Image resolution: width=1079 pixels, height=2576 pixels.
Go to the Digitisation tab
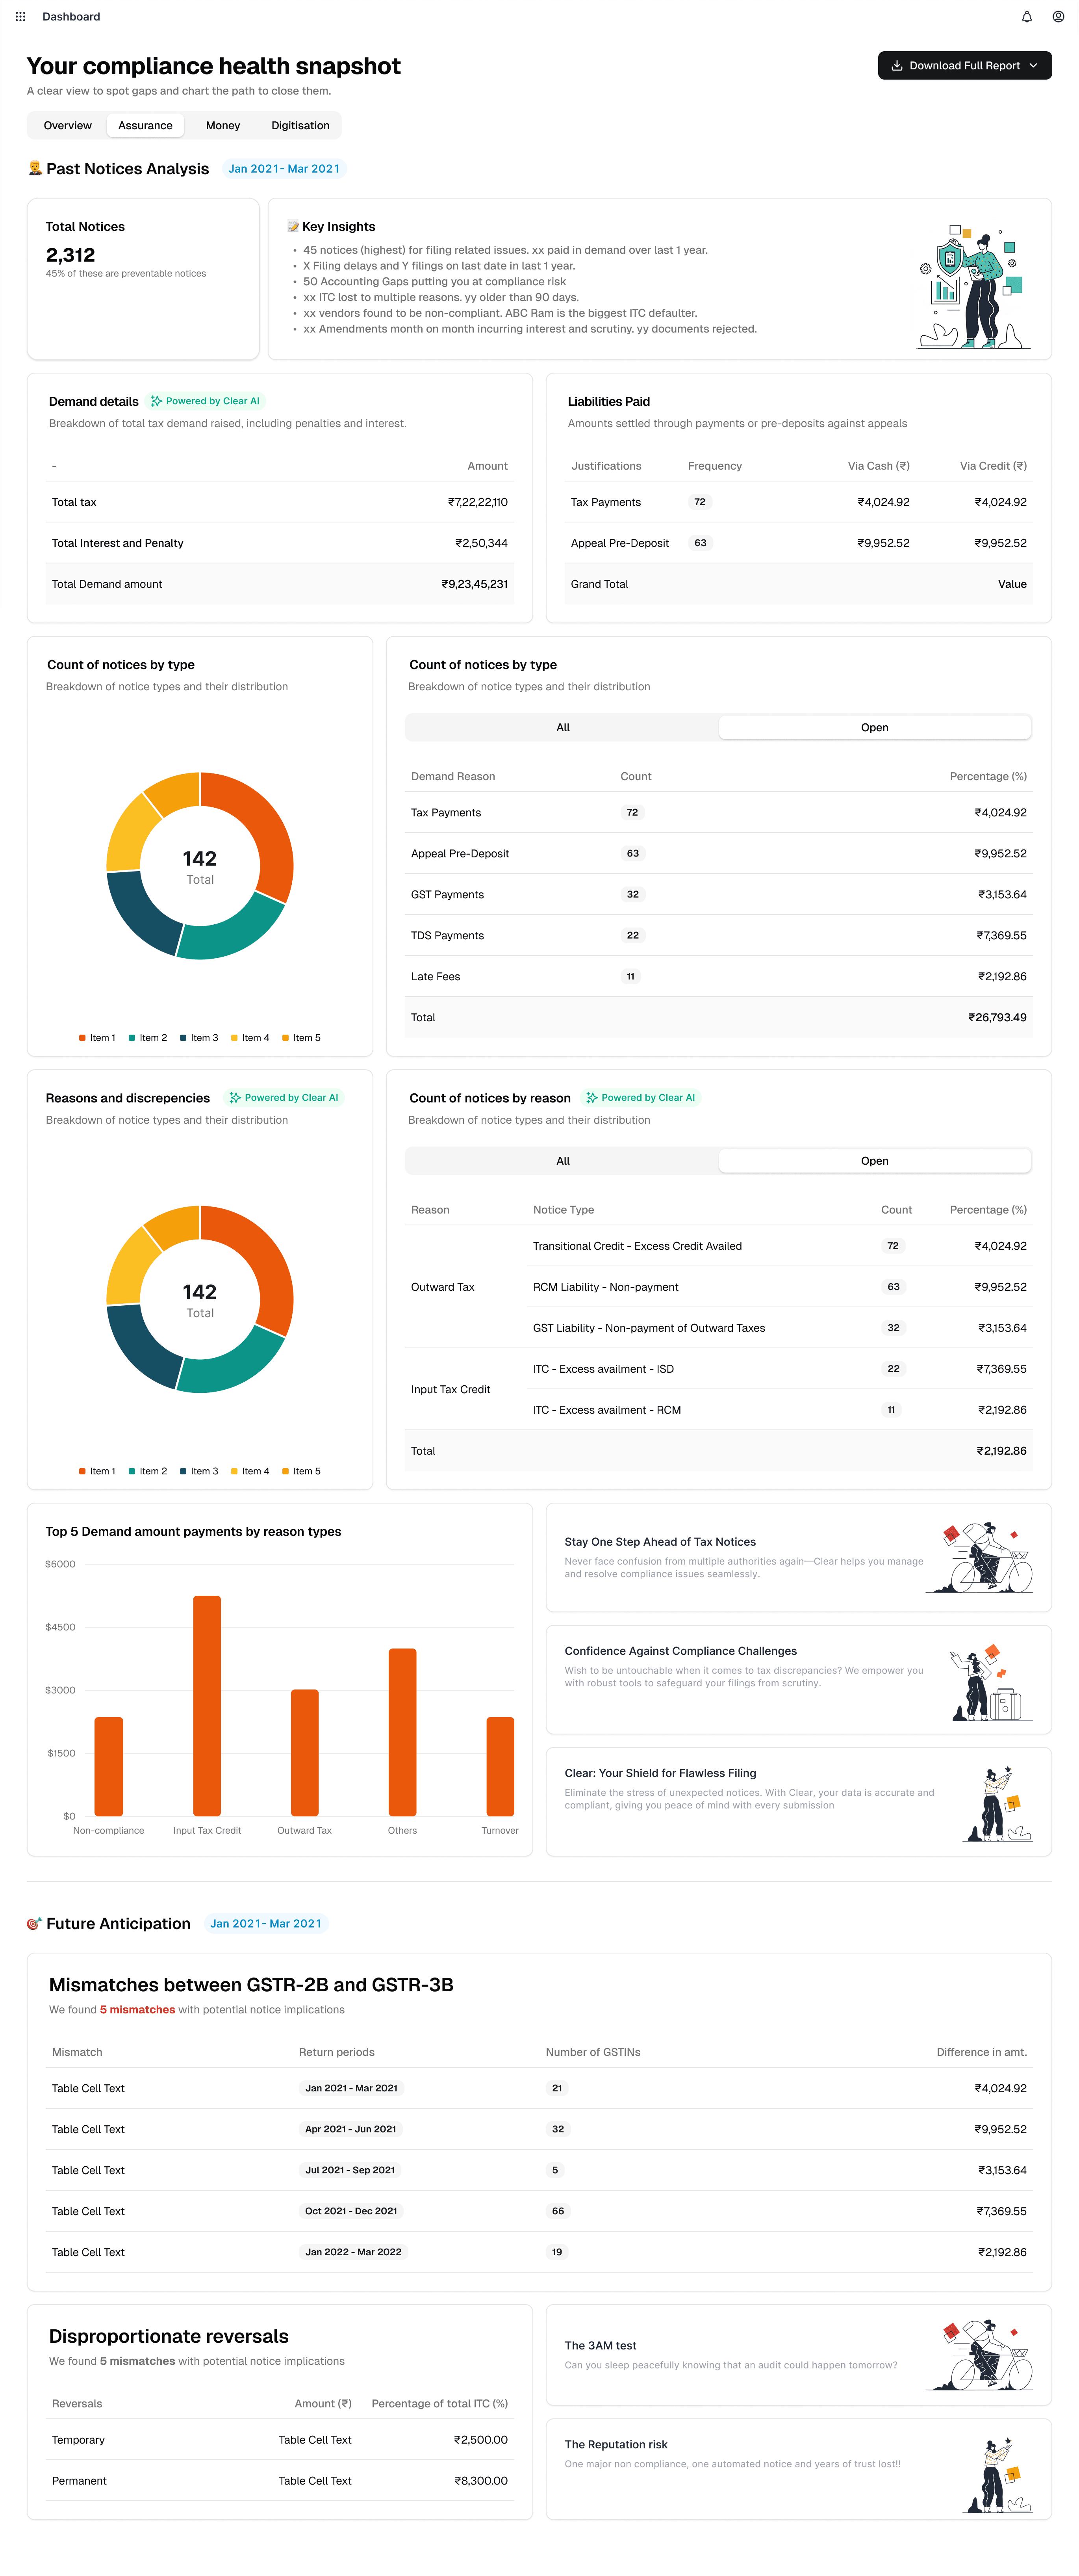tap(300, 126)
